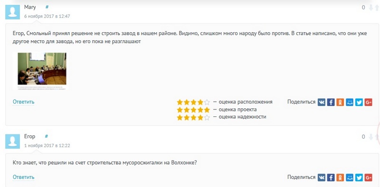The image size is (380, 187).
Task: Share Mary's comment on Odnoklassniki
Action: 340,102
